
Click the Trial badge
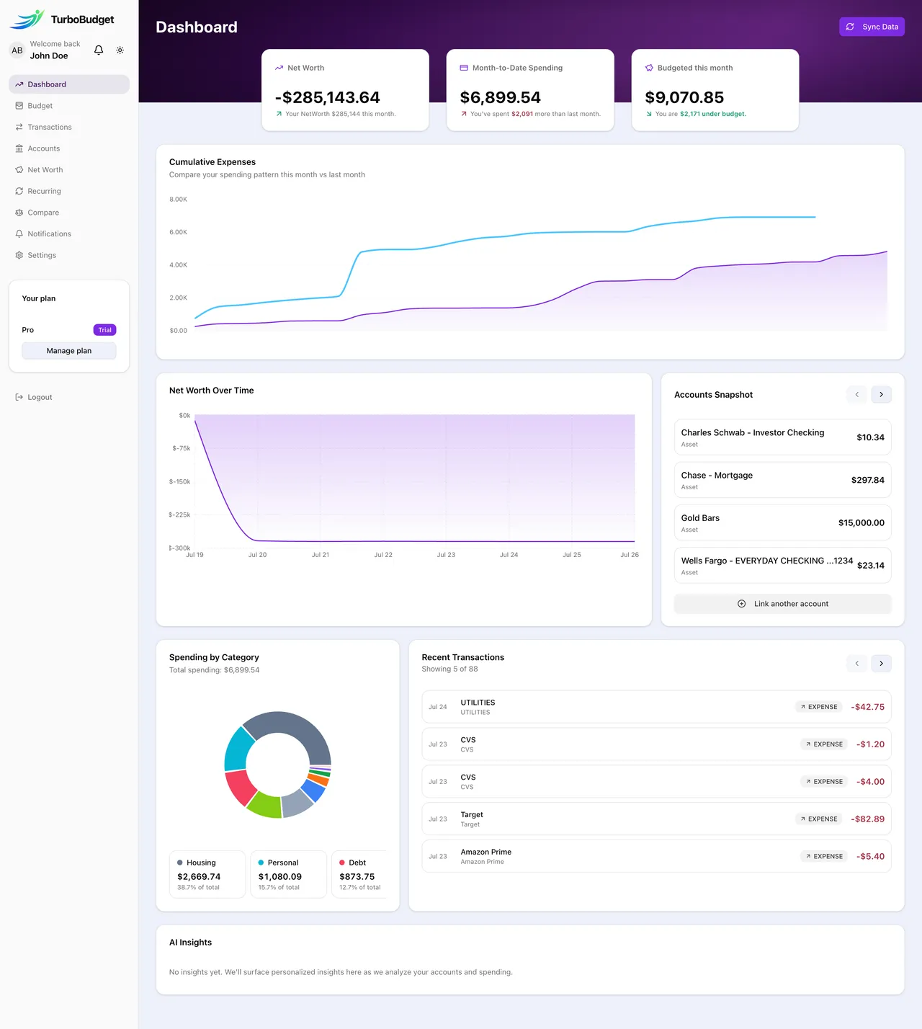[105, 330]
